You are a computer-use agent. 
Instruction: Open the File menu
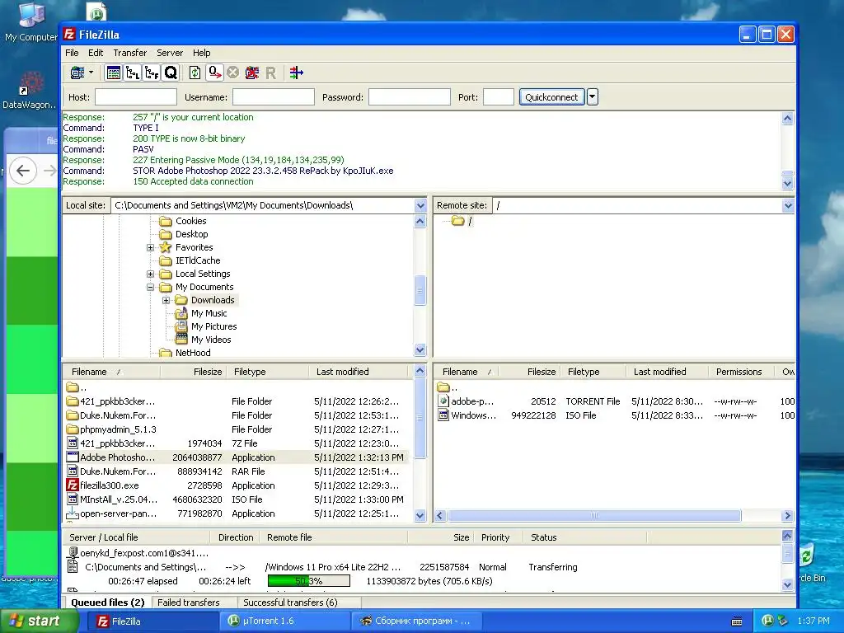coord(72,53)
